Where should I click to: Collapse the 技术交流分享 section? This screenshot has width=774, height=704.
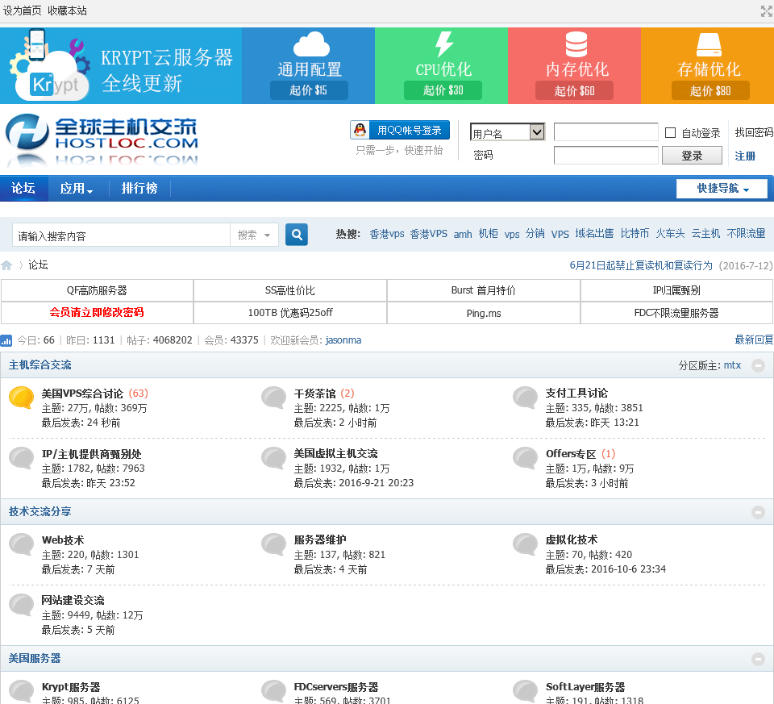point(758,512)
